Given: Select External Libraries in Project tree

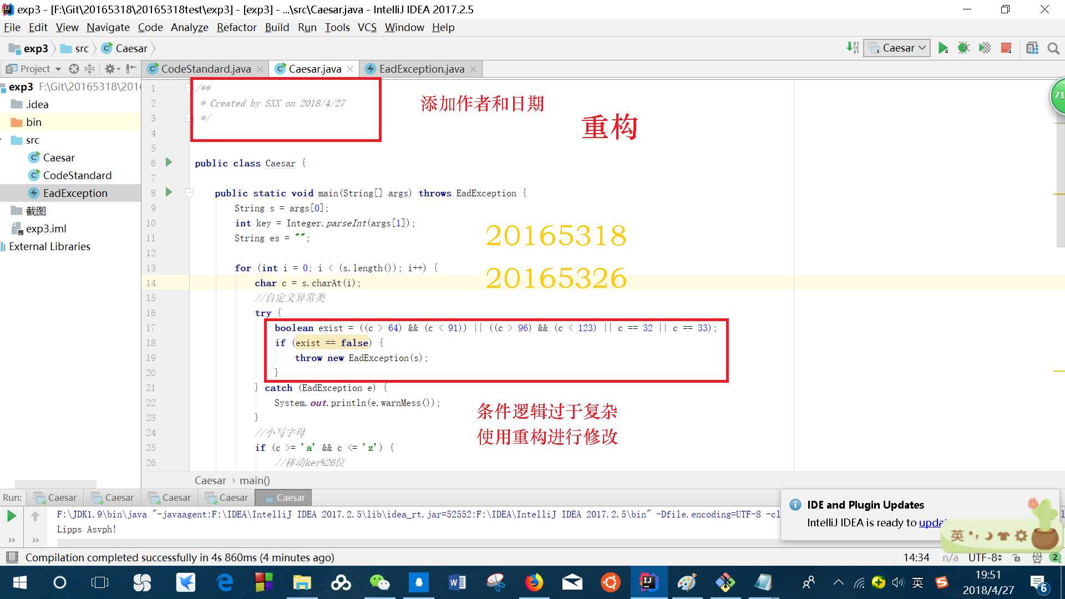Looking at the screenshot, I should [x=45, y=246].
